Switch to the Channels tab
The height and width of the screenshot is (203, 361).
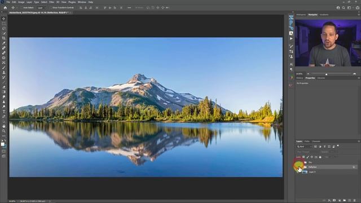click(316, 142)
